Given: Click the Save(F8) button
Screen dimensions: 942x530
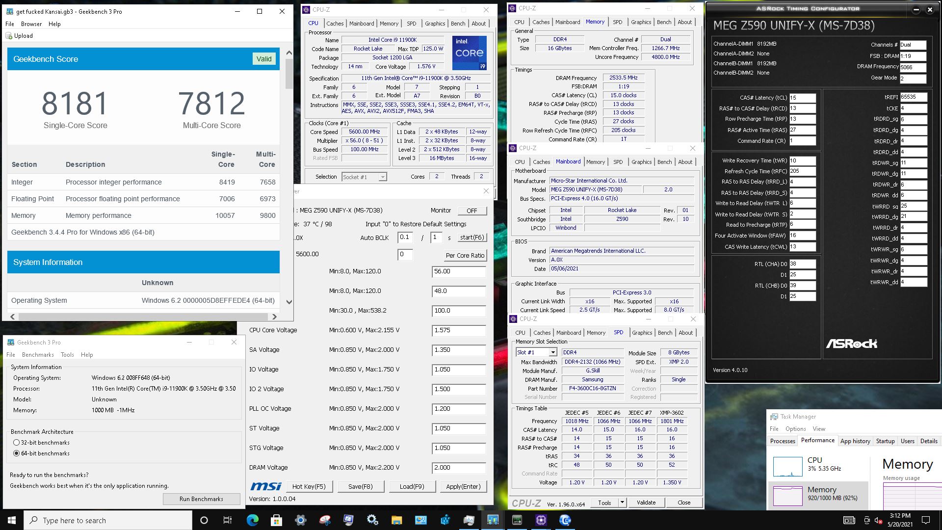Looking at the screenshot, I should click(360, 486).
